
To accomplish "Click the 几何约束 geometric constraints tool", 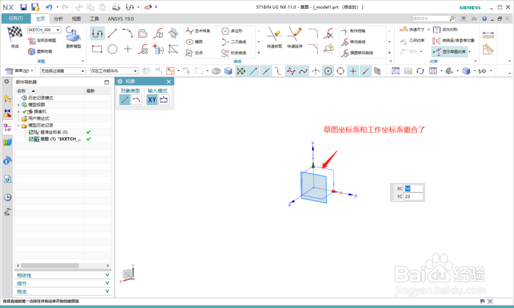I will pos(412,41).
